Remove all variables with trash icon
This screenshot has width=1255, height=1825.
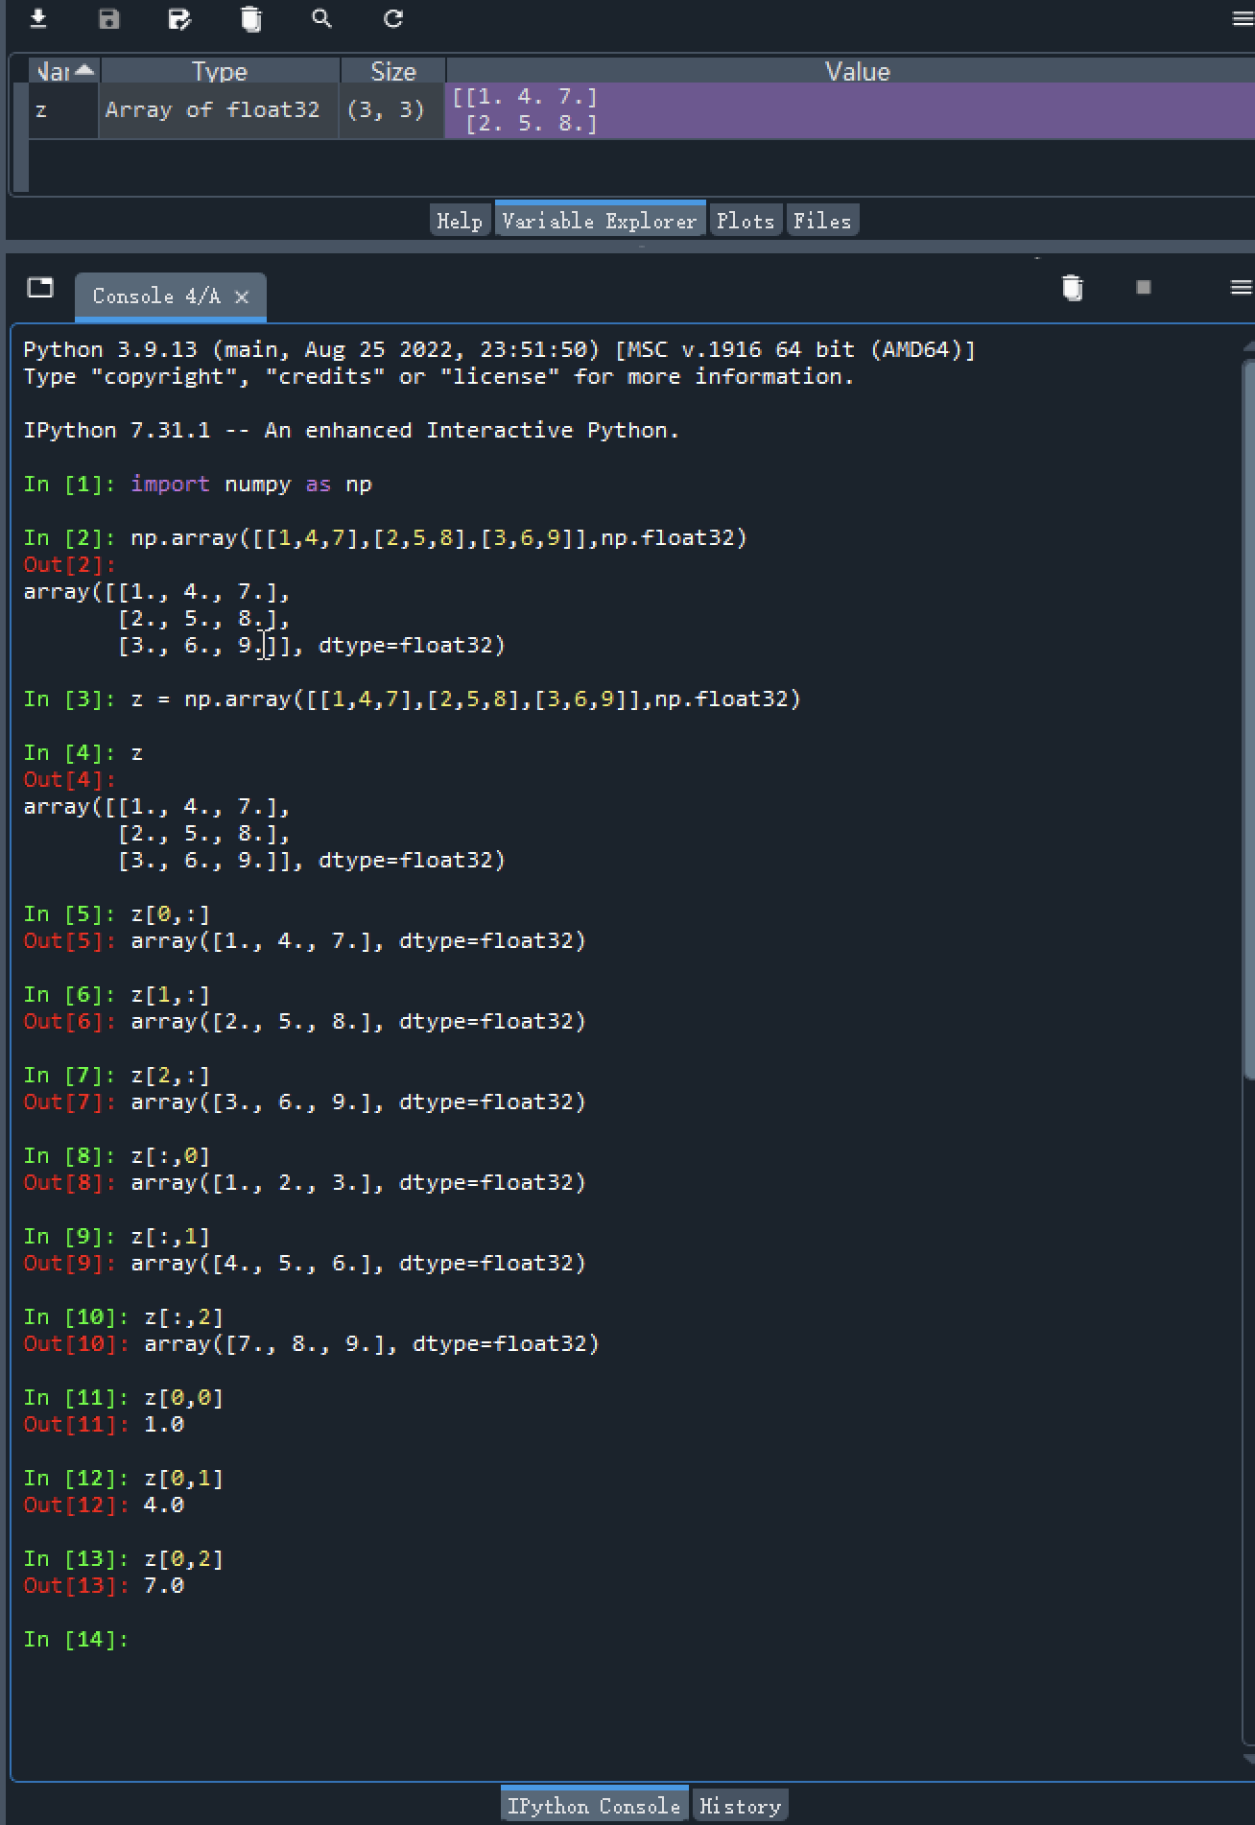click(250, 19)
